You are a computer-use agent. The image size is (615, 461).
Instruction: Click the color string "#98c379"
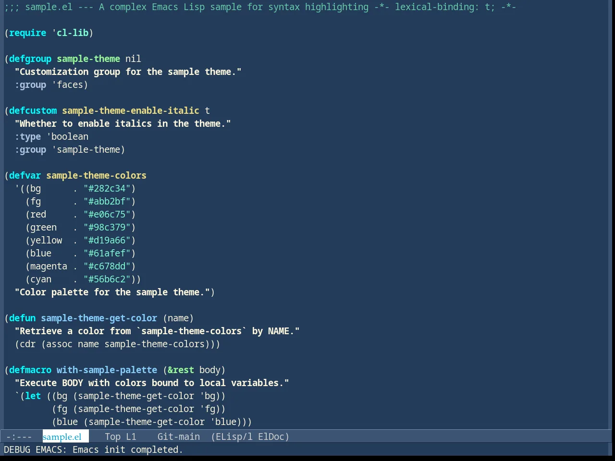click(x=107, y=227)
